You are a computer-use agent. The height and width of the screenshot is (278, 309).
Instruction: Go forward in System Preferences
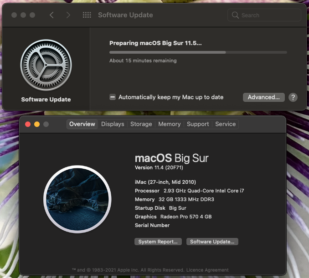(x=68, y=15)
